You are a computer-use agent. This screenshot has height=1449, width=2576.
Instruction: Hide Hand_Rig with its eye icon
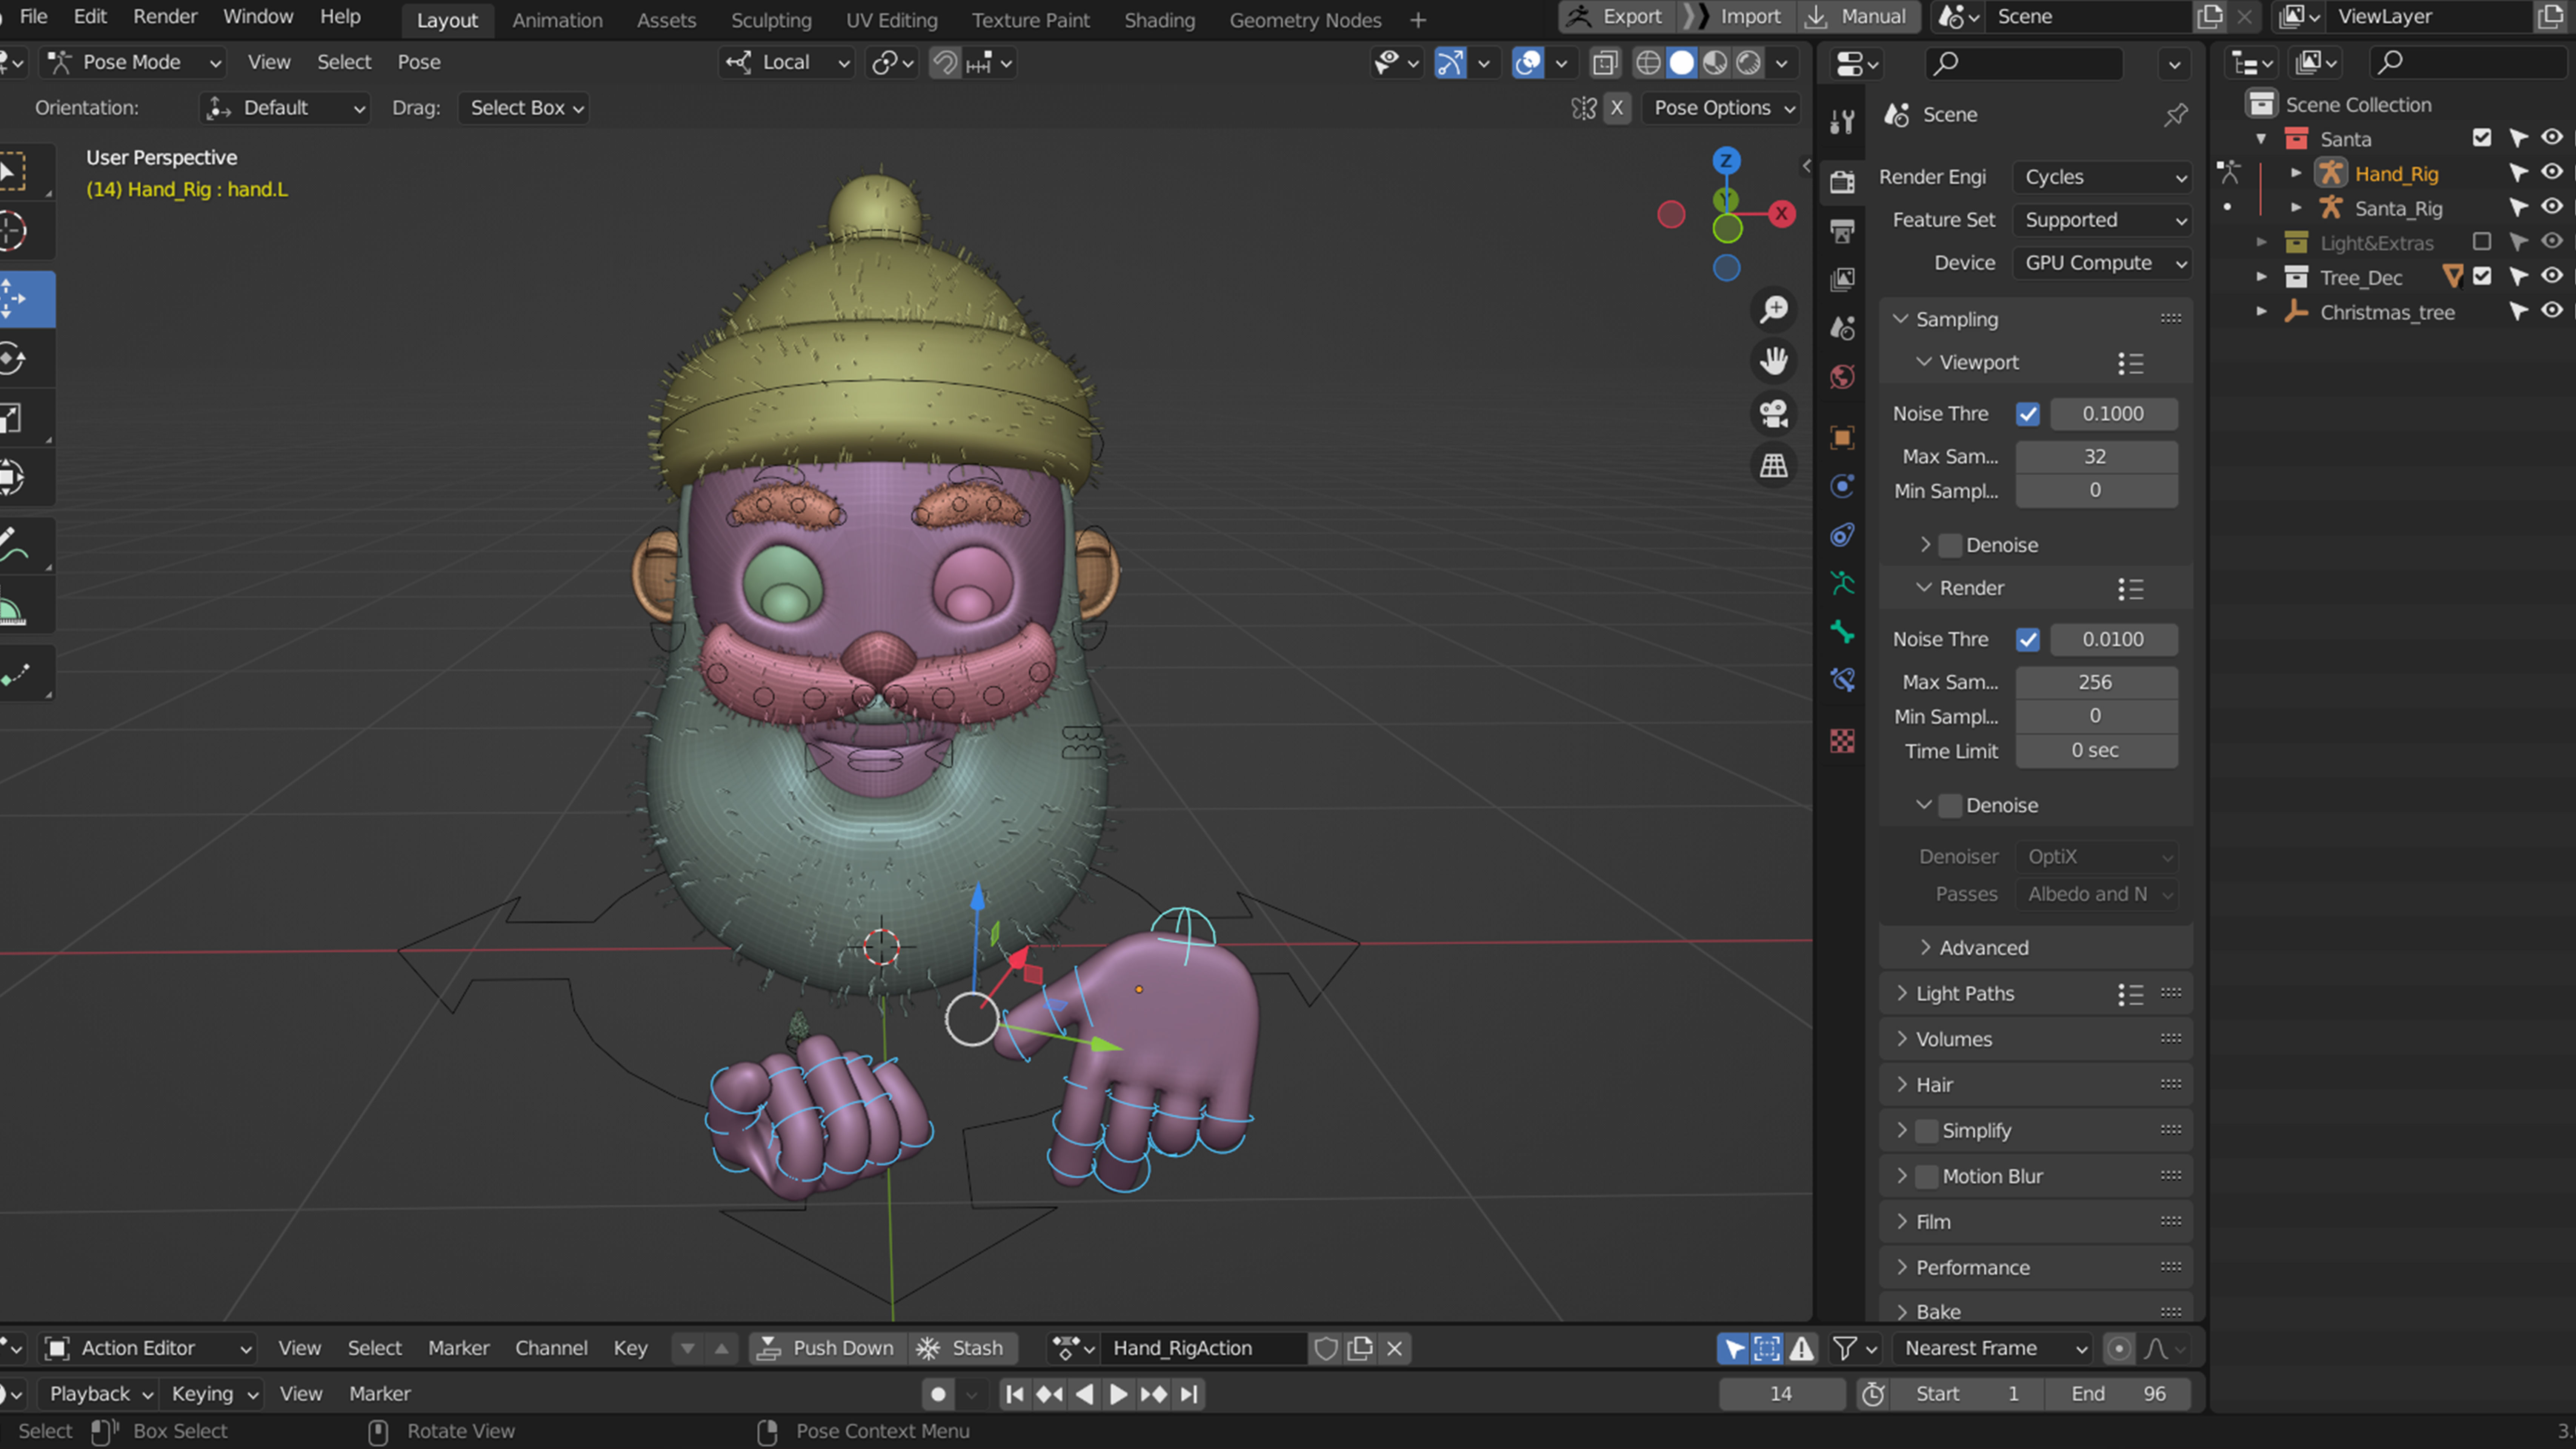(x=2552, y=172)
